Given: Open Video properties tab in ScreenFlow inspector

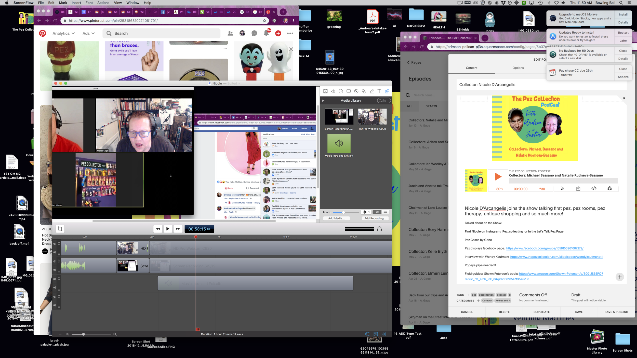Looking at the screenshot, I should tap(325, 91).
